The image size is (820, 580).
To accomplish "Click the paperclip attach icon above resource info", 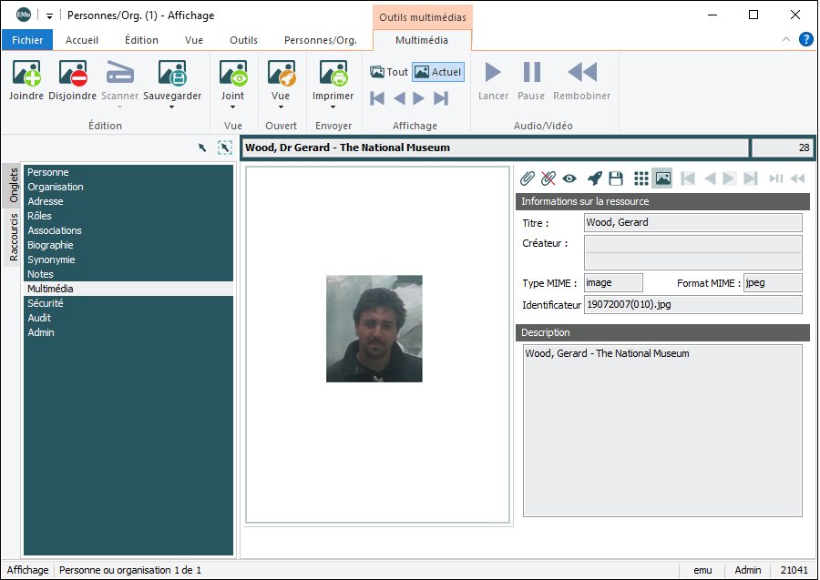I will coord(527,178).
